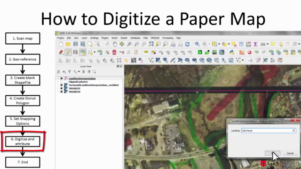Open the select by expression dropdown arrow
Screen dimensions: 301x169
229,44
